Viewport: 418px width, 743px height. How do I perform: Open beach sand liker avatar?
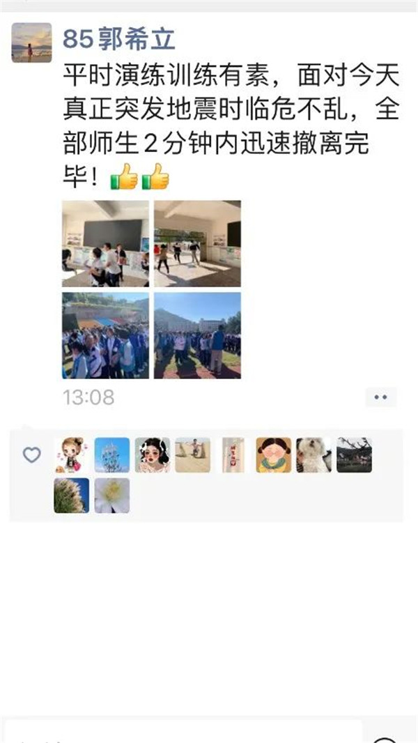[193, 455]
